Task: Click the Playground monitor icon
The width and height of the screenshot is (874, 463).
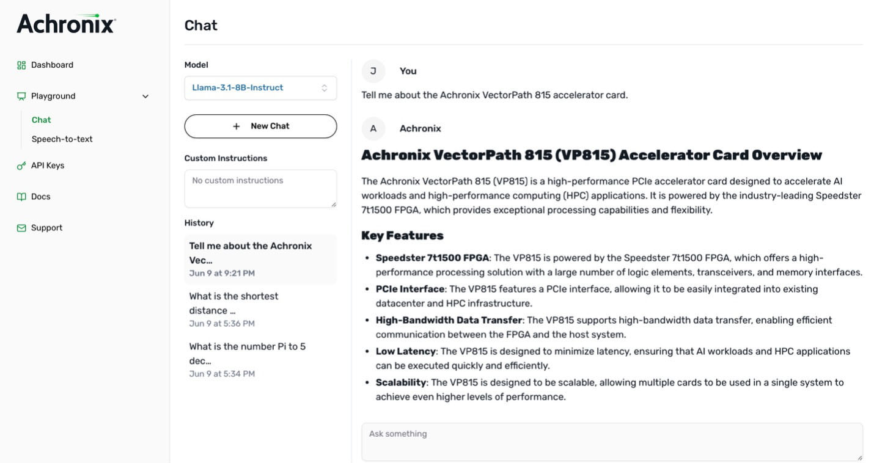Action: (21, 97)
